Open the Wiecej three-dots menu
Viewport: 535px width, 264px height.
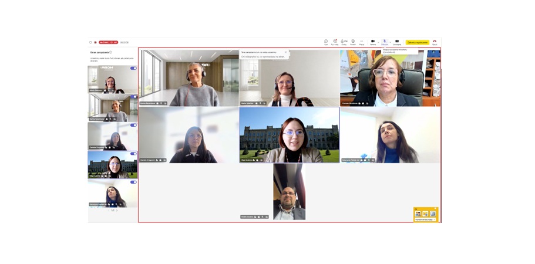tap(362, 42)
